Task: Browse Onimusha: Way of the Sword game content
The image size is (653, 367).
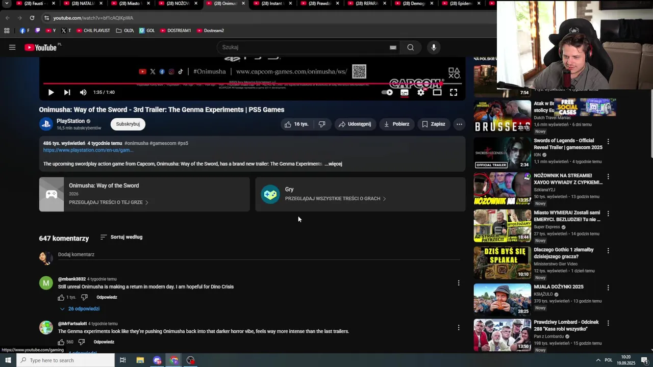Action: pyautogui.click(x=144, y=194)
